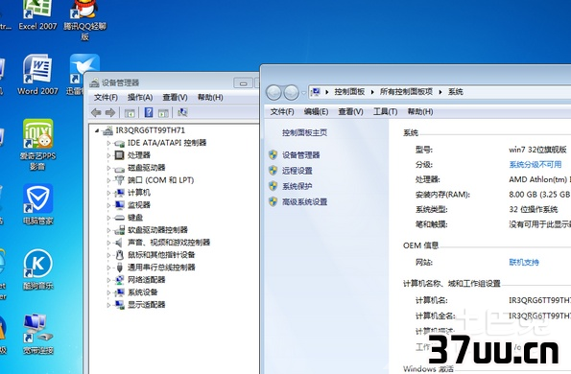Expand 键盘 node arrow

point(108,218)
